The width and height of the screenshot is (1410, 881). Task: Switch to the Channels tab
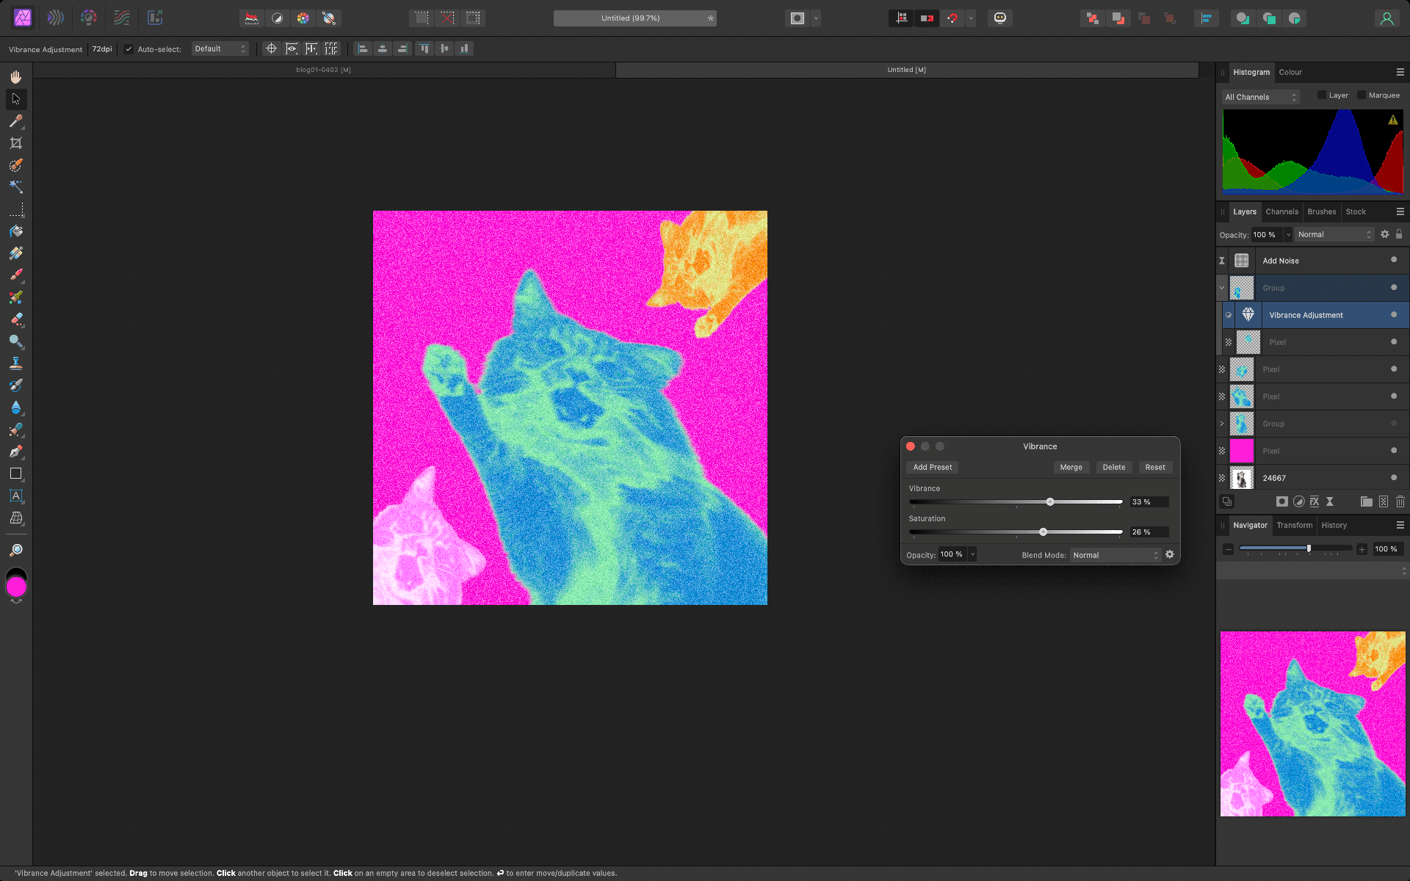click(1281, 211)
